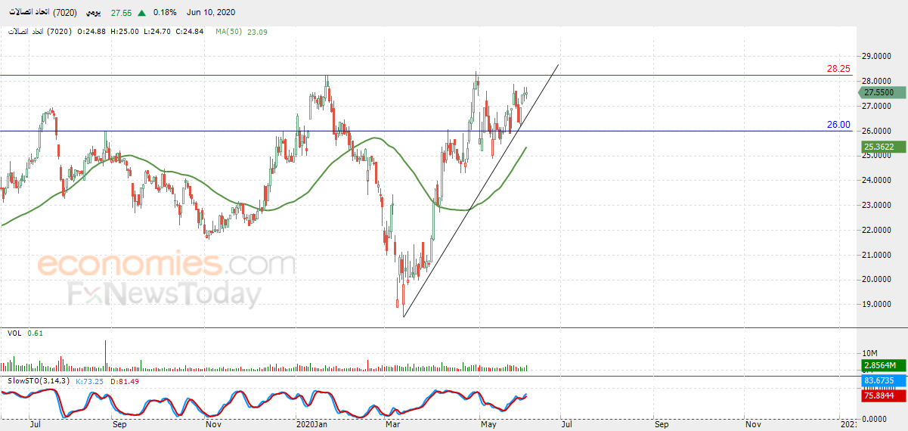
Task: Click the 27.55 last price in header
Action: 121,14
